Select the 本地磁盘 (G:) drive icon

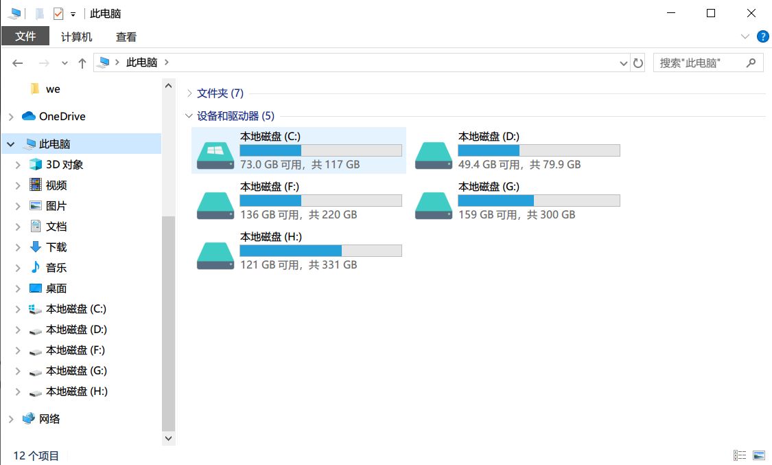[433, 205]
